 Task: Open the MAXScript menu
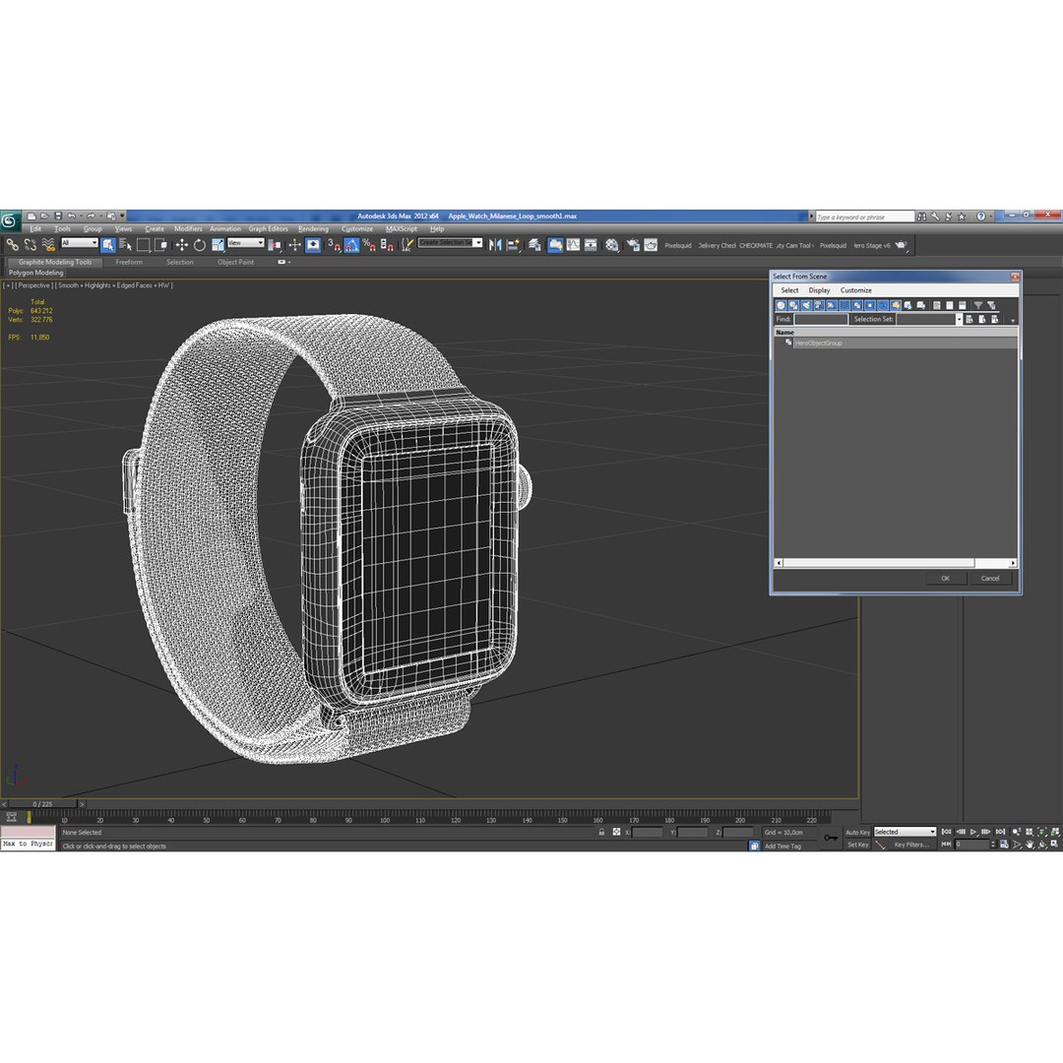(402, 229)
